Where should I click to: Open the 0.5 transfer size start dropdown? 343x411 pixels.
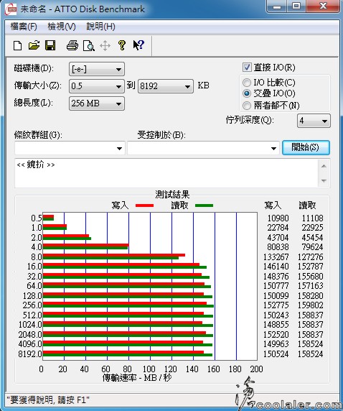(97, 86)
